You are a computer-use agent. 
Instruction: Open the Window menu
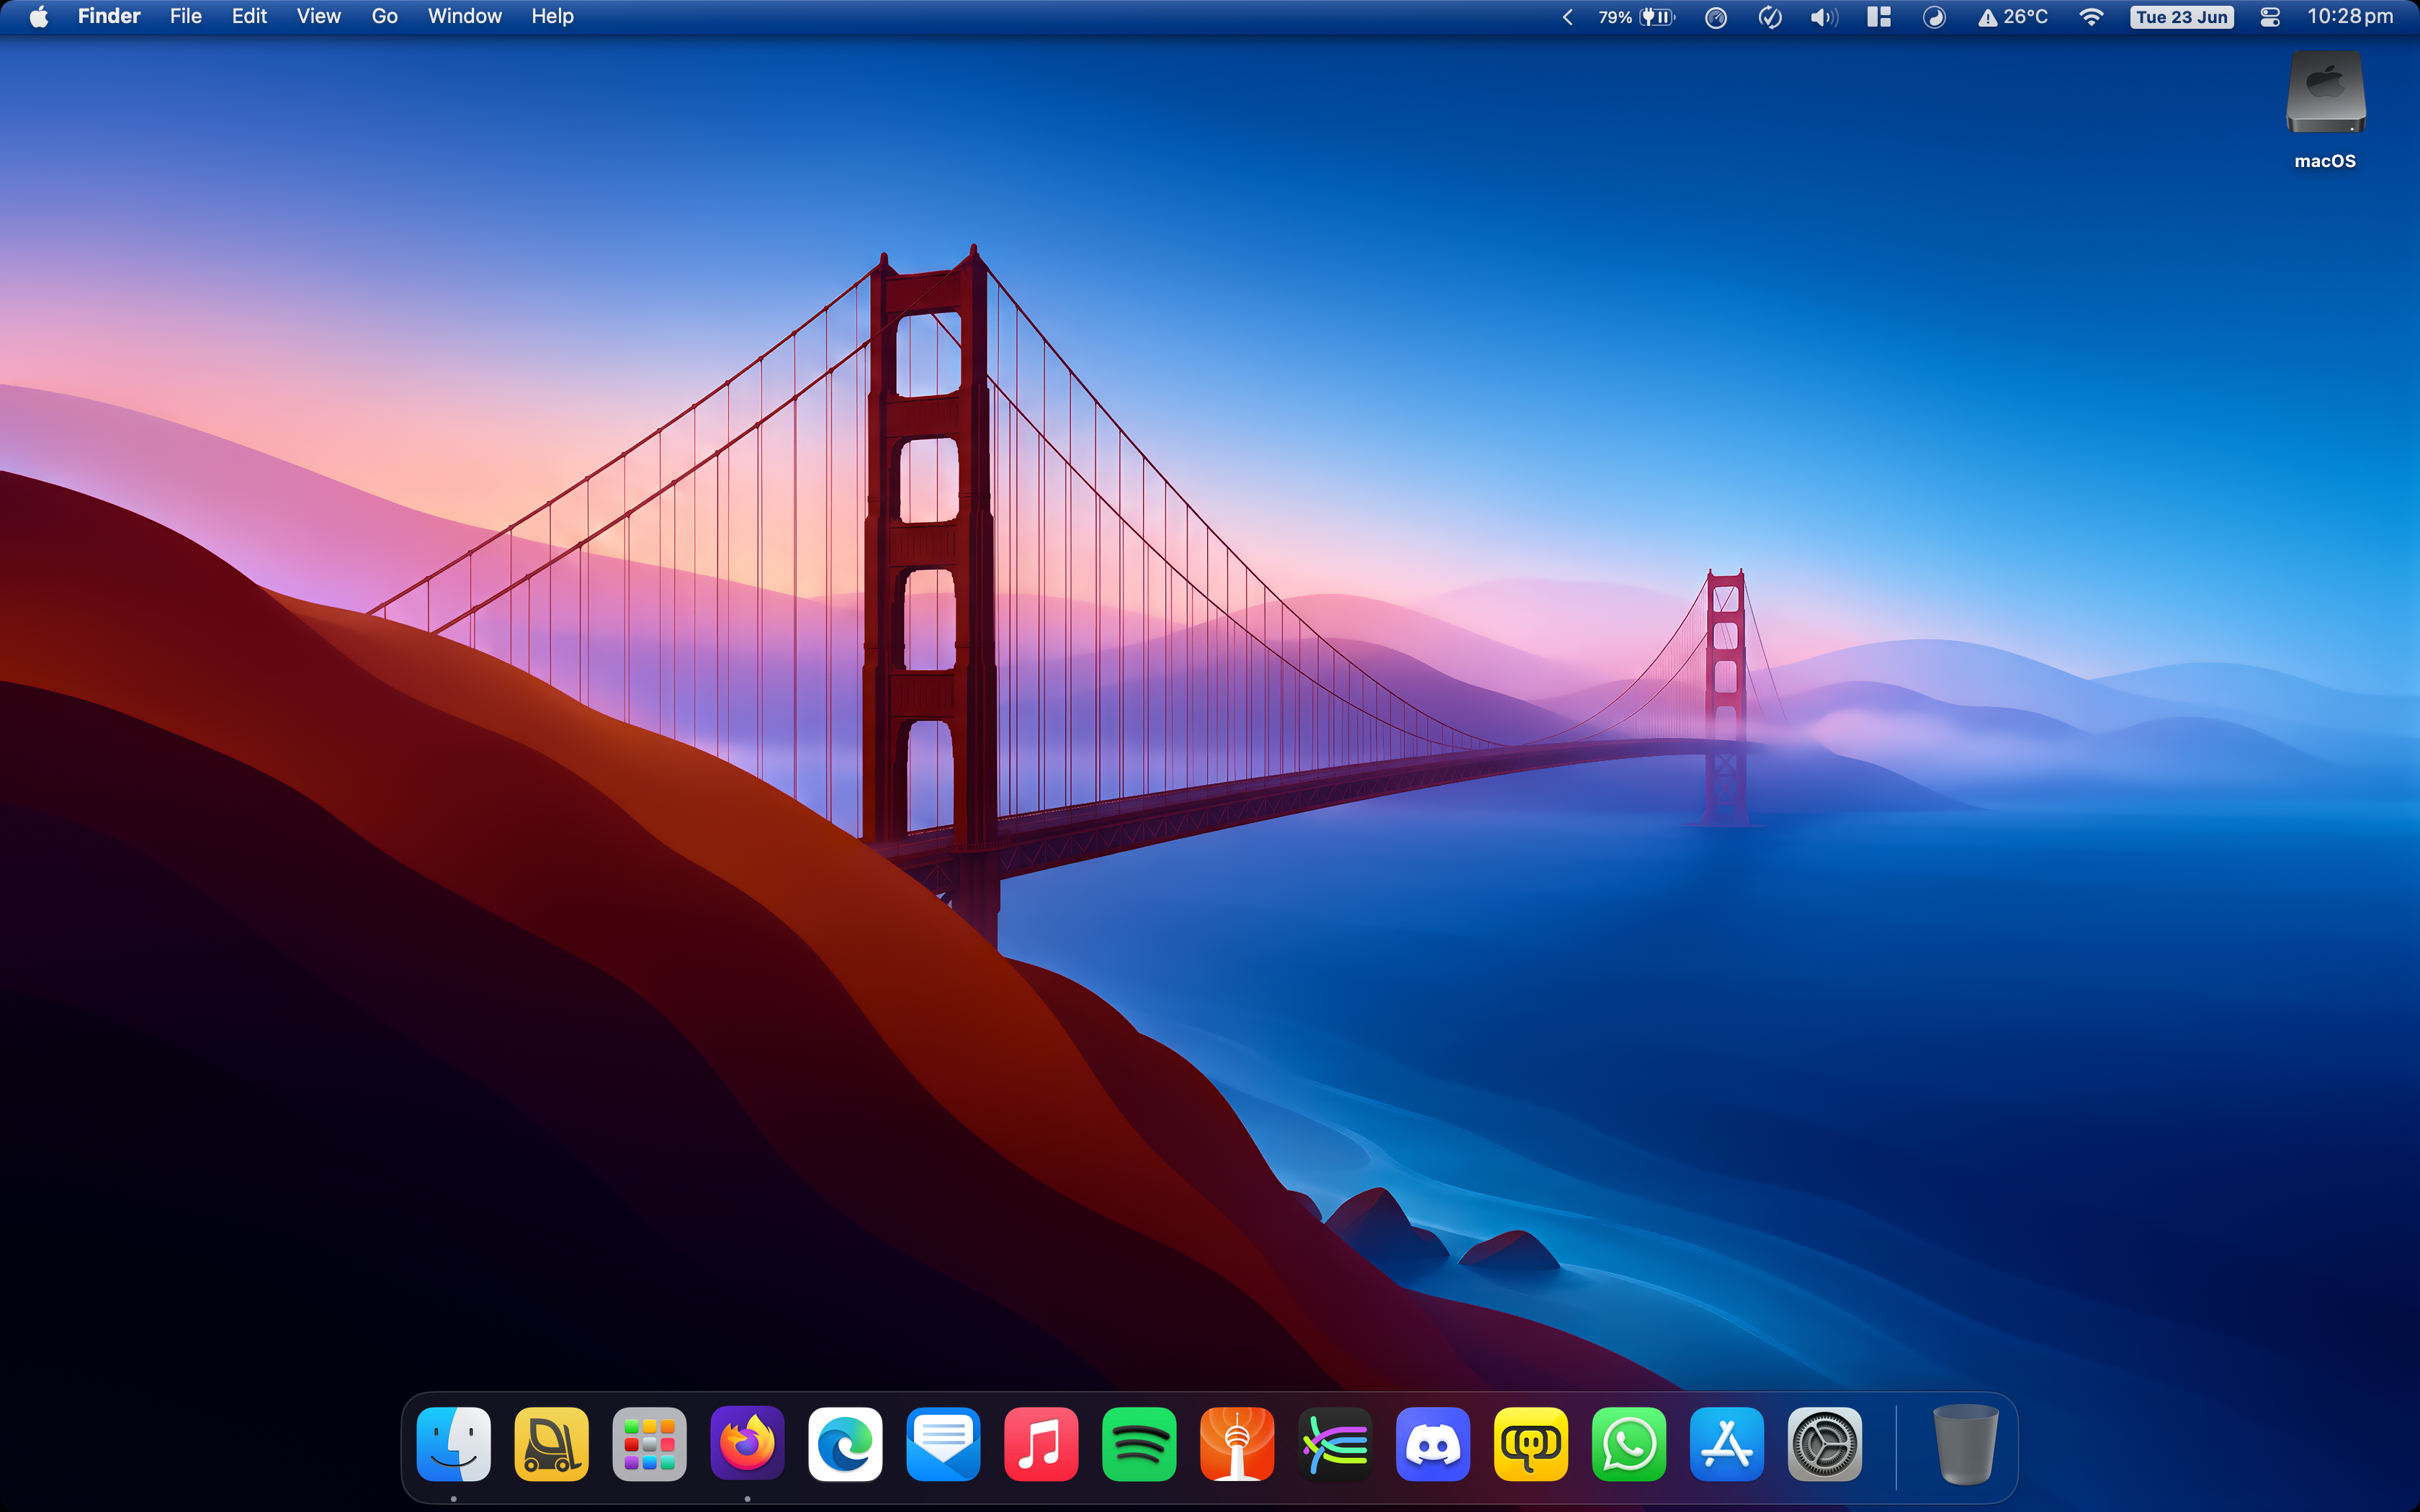[464, 17]
